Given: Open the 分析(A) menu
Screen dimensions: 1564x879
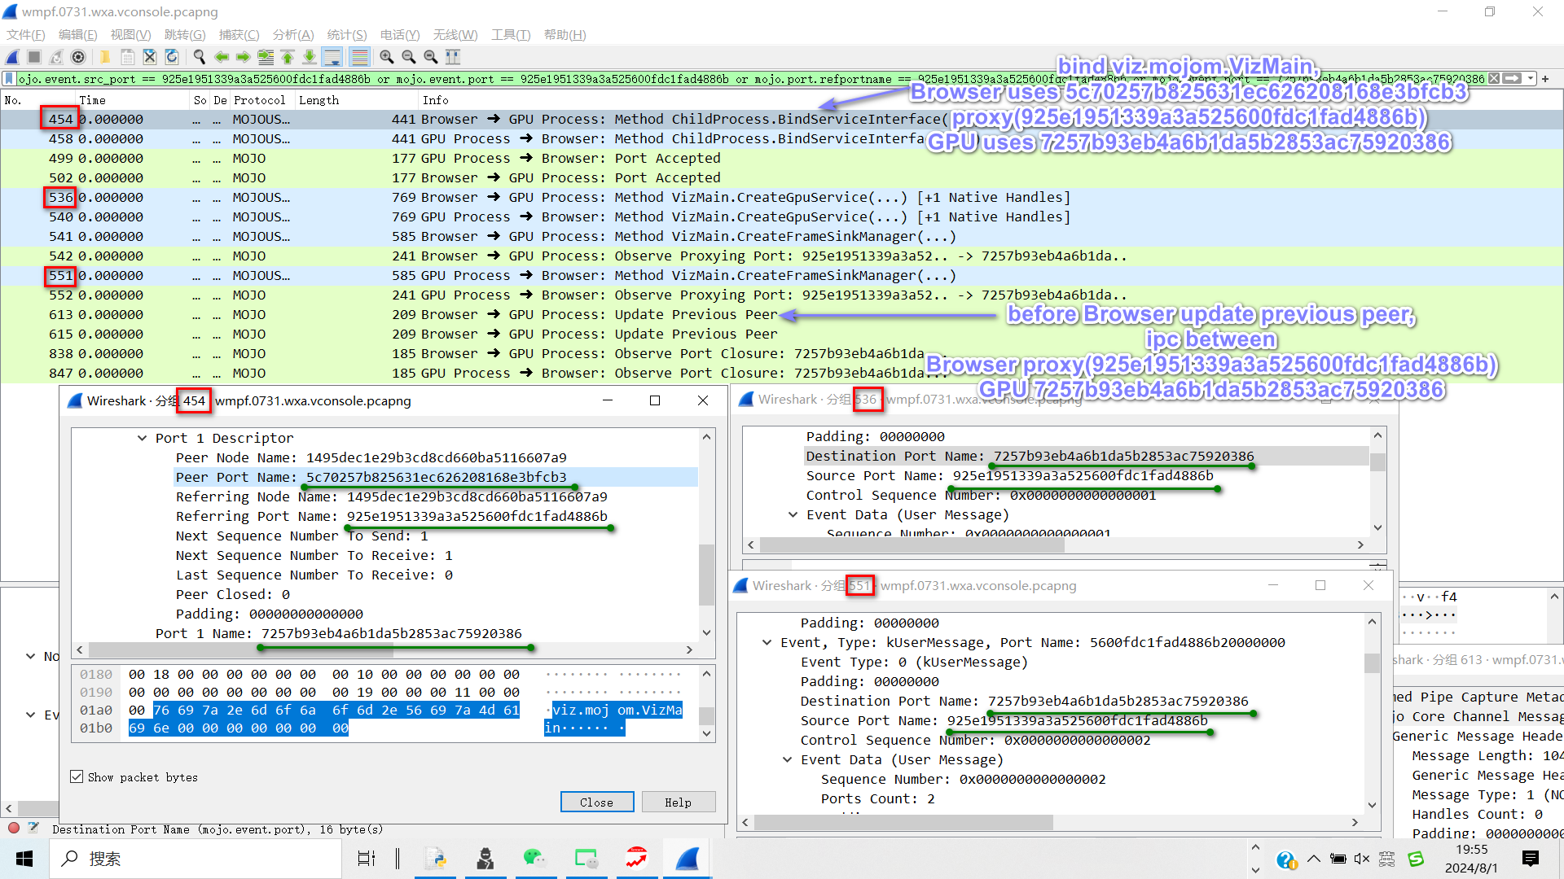Looking at the screenshot, I should [x=292, y=34].
